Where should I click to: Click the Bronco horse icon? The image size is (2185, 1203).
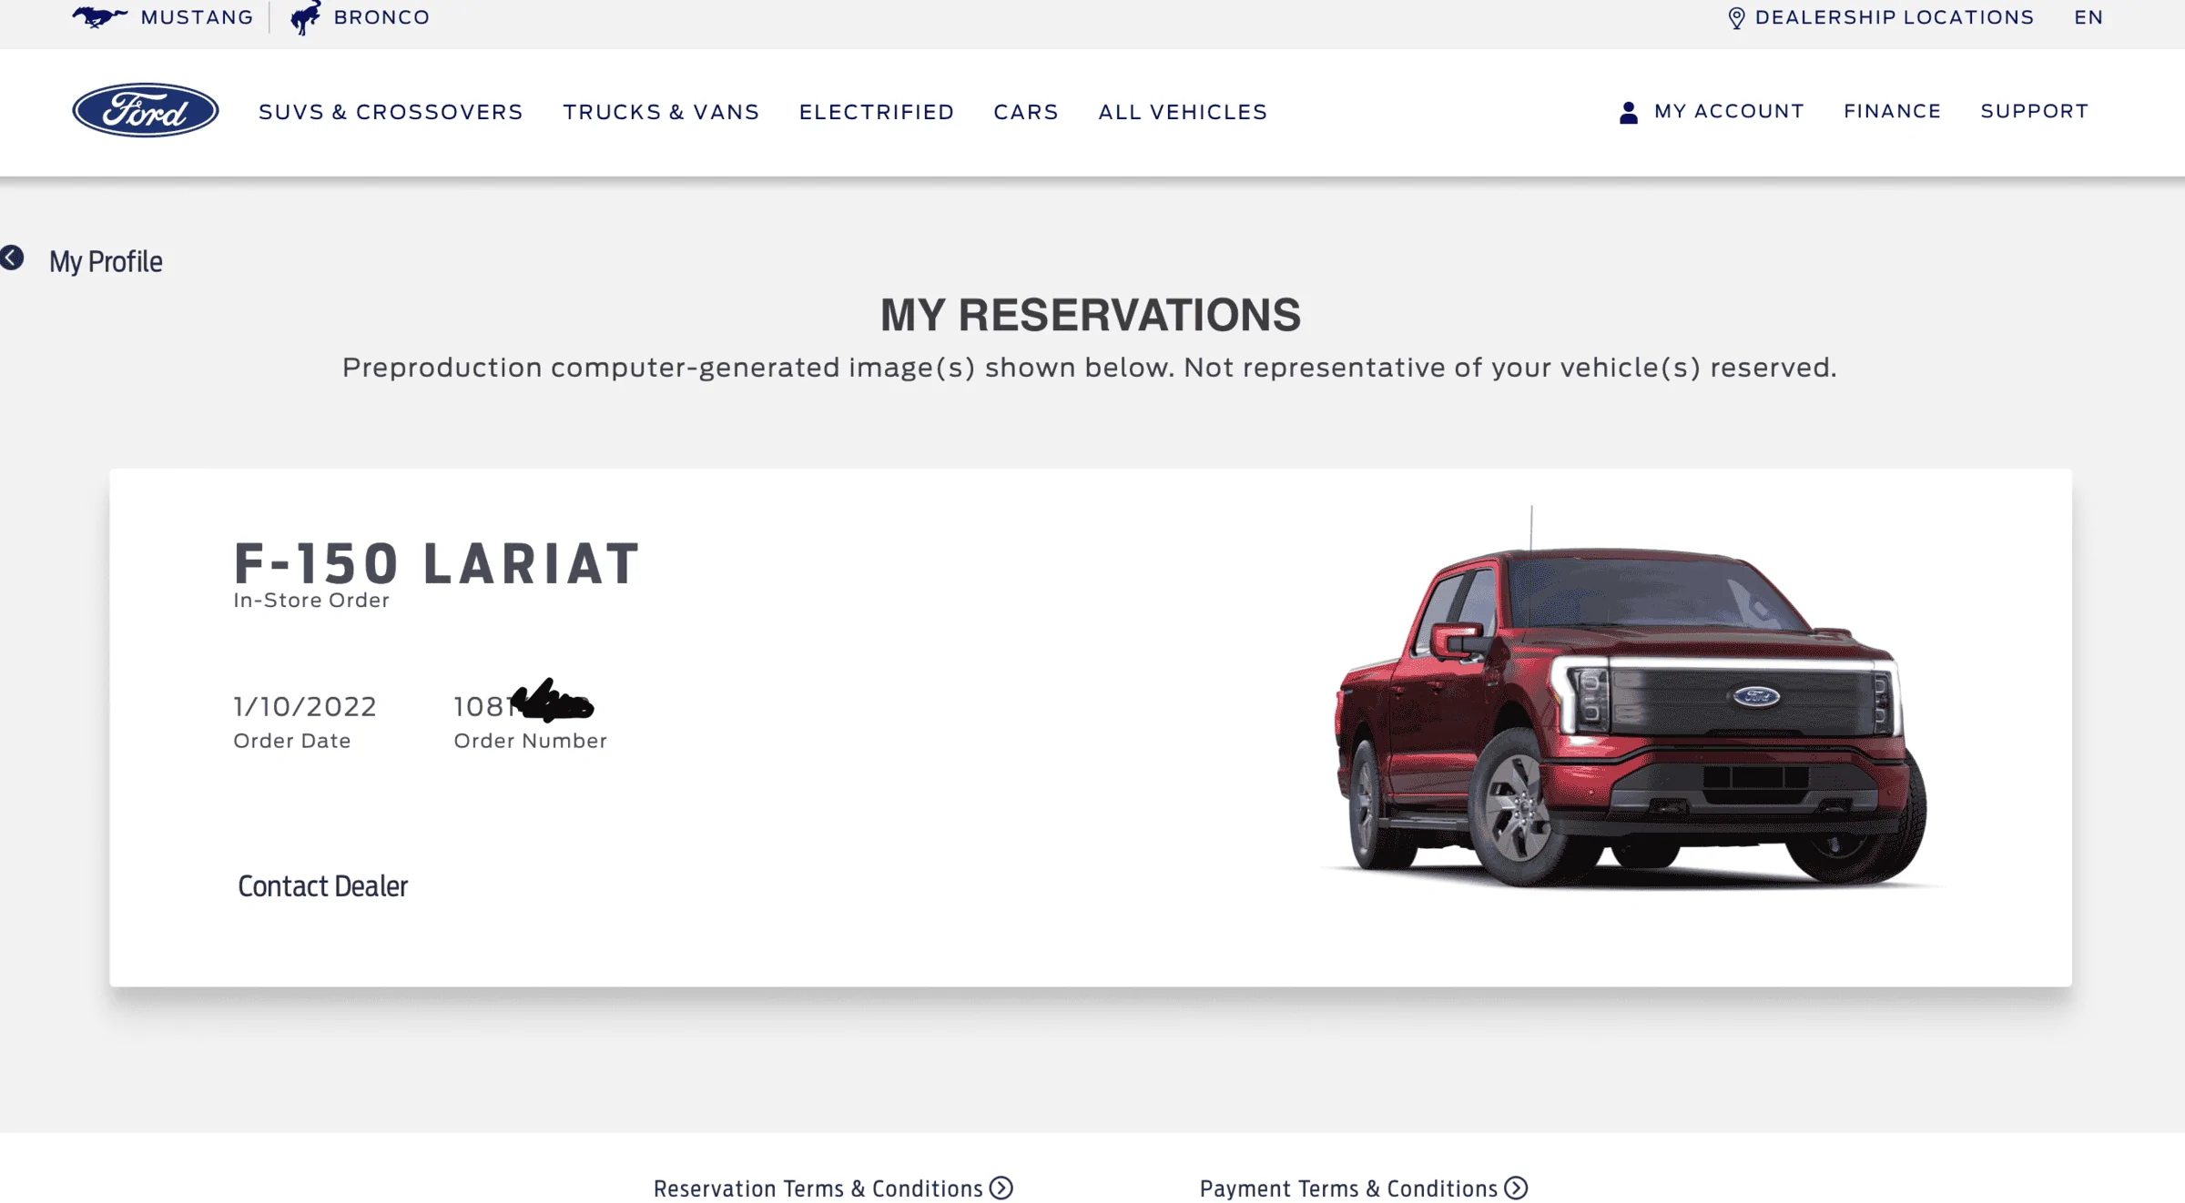point(306,17)
